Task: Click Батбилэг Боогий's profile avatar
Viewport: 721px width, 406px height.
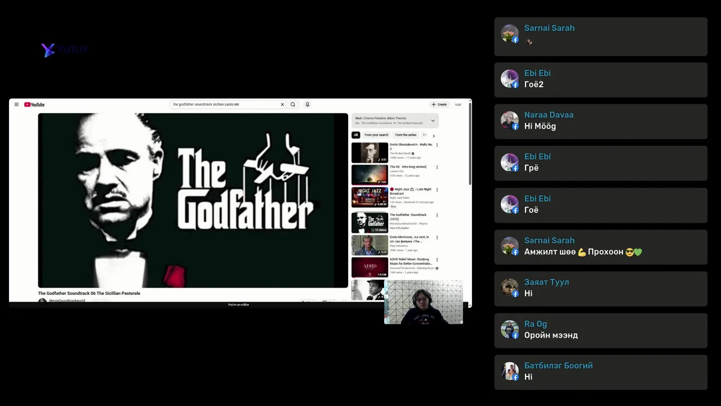Action: 509,371
